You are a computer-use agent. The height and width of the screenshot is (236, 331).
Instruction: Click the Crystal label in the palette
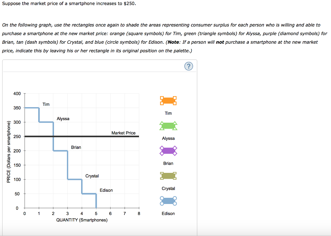[x=168, y=188]
